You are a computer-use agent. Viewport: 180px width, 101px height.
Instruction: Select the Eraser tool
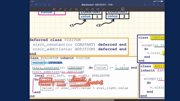click(65, 9)
